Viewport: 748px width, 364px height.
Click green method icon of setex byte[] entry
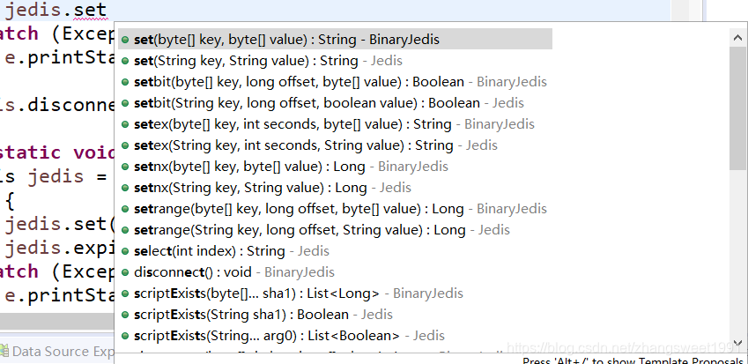(125, 124)
